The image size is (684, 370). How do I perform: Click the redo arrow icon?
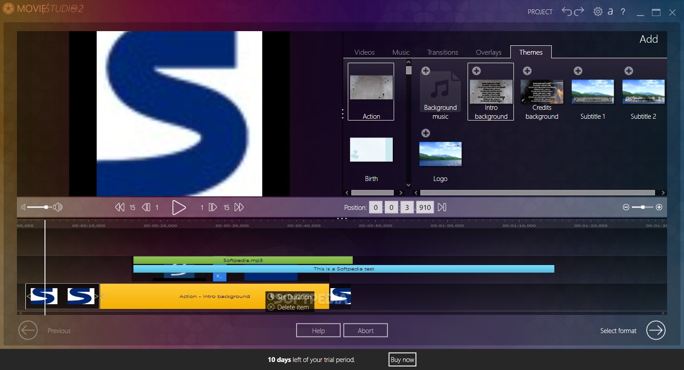point(579,12)
